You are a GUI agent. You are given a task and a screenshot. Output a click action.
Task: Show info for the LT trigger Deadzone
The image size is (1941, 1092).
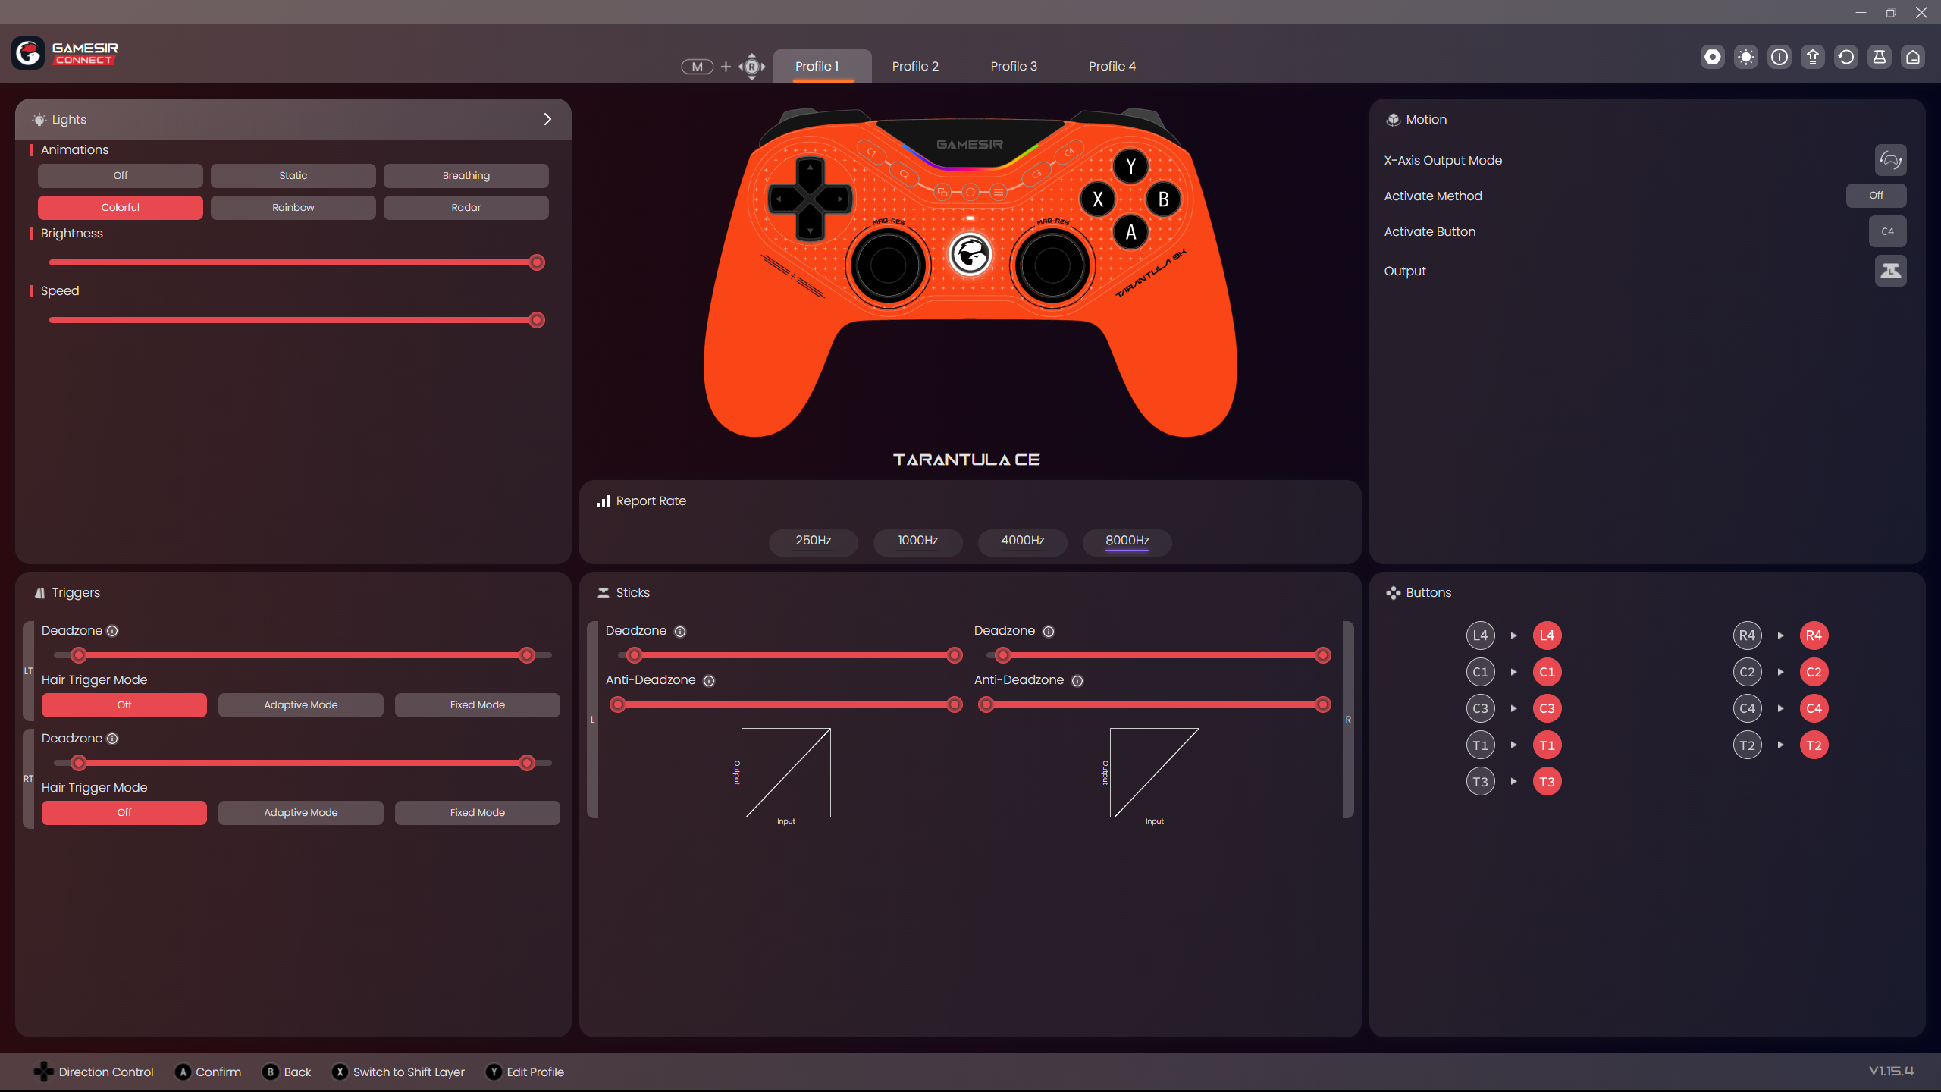click(112, 631)
